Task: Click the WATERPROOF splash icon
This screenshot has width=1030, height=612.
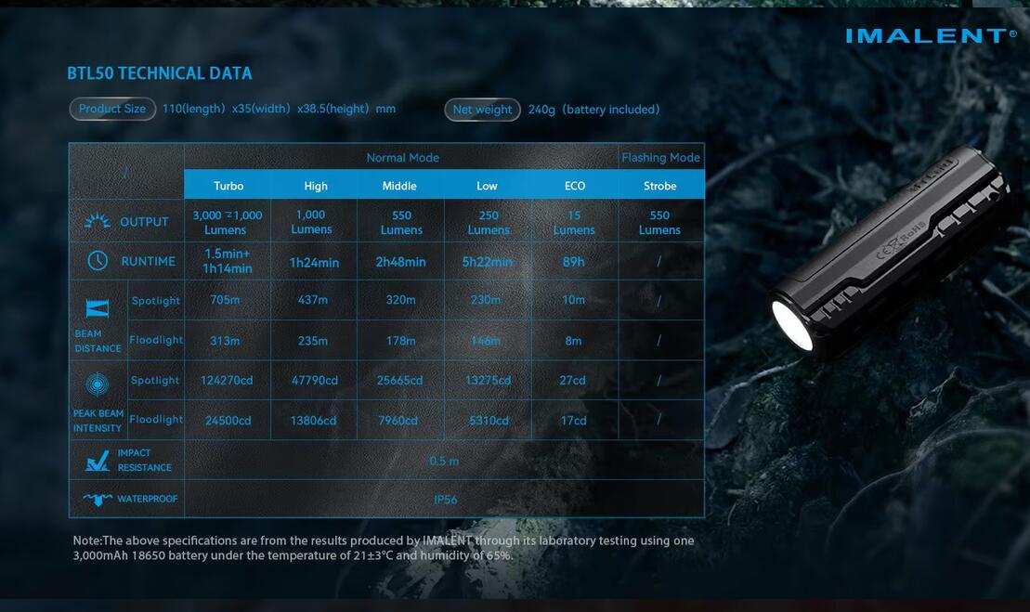Action: tap(98, 499)
